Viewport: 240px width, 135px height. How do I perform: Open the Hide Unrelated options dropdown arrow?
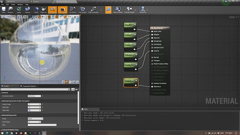point(101,10)
